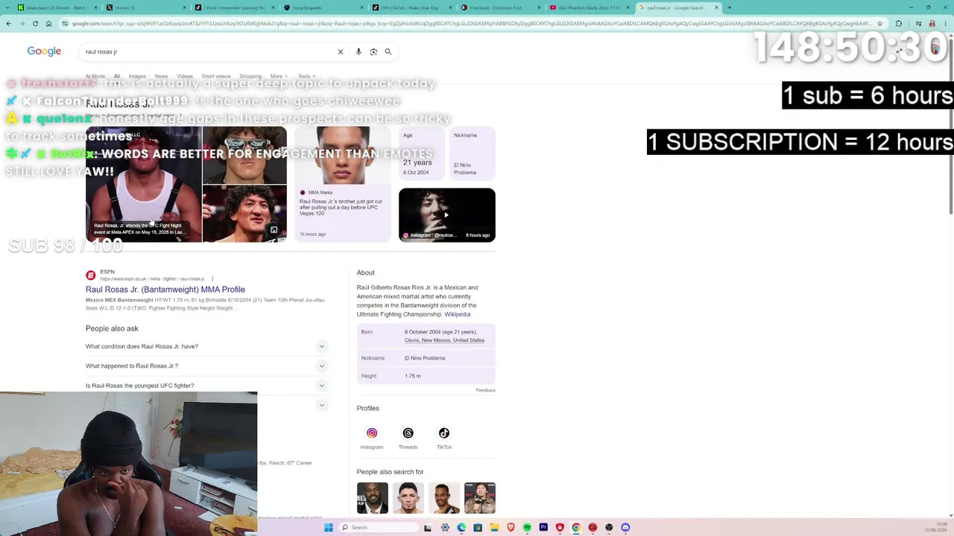Open Spotify from the taskbar
Image resolution: width=954 pixels, height=536 pixels.
coord(527,528)
